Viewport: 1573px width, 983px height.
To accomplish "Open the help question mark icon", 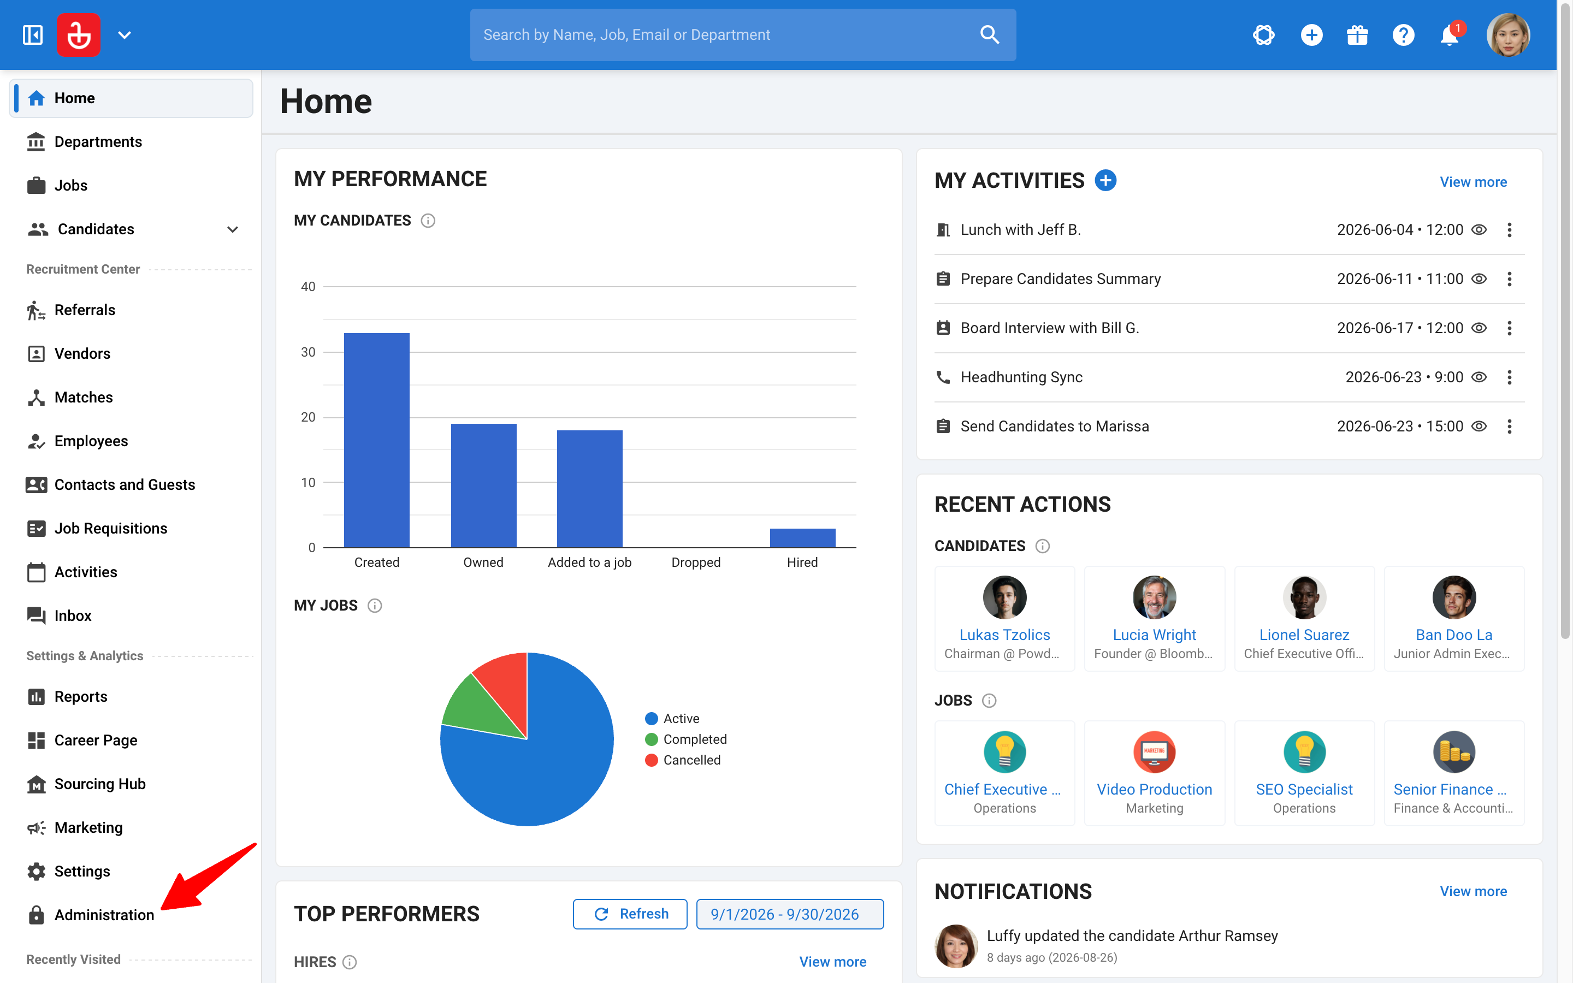I will [1403, 34].
